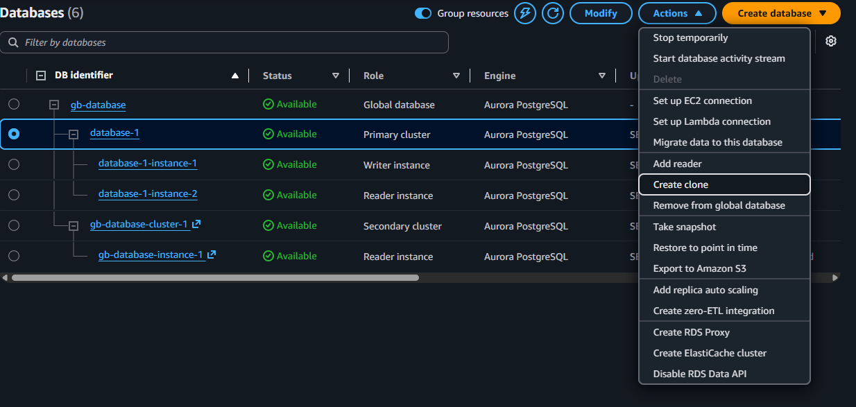Image resolution: width=856 pixels, height=407 pixels.
Task: Collapse the database-1 cluster node
Action: (x=74, y=135)
